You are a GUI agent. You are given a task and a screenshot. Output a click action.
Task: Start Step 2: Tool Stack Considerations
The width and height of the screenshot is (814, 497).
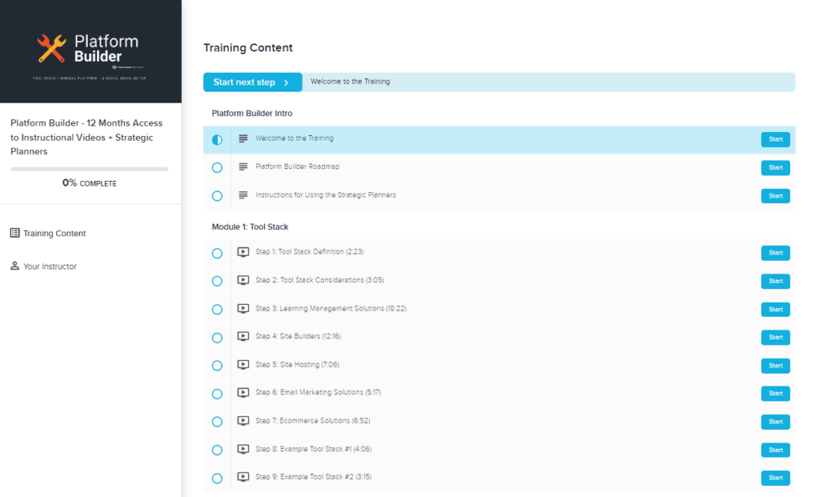click(x=775, y=281)
